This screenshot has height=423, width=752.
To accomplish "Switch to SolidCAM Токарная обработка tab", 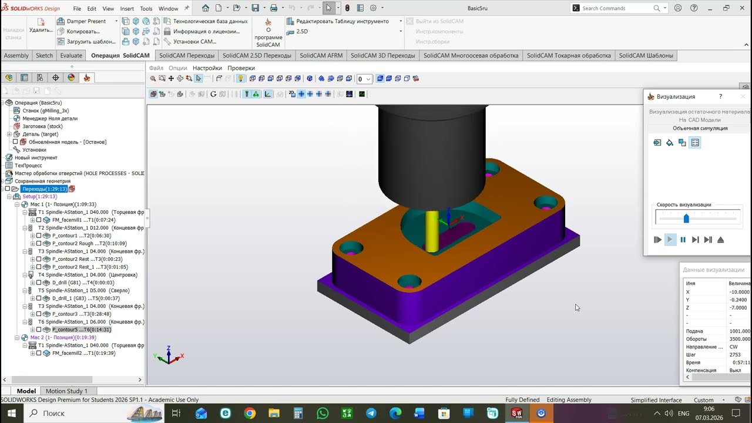I will coord(569,55).
